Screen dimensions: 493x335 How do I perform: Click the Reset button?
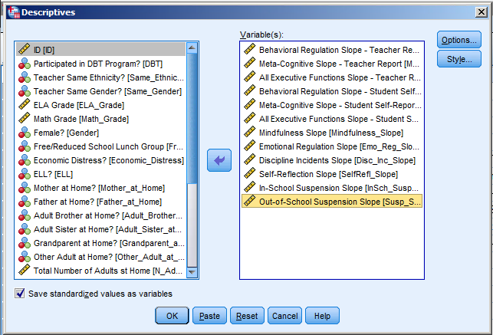[247, 316]
